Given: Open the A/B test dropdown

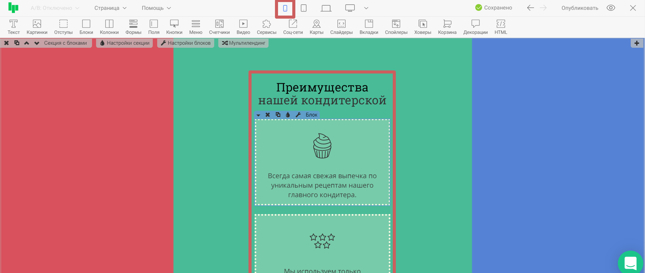Looking at the screenshot, I should tap(55, 8).
